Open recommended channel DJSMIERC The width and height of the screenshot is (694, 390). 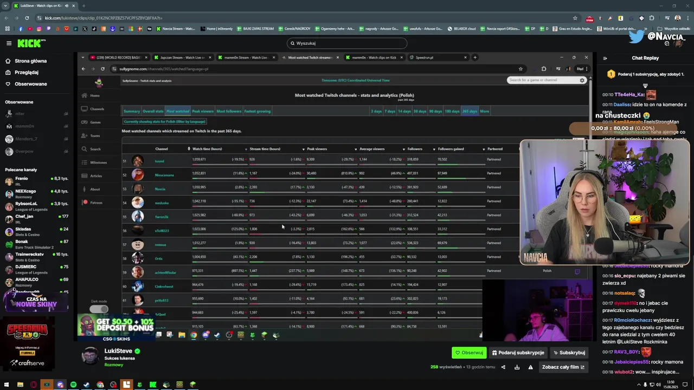(x=36, y=269)
